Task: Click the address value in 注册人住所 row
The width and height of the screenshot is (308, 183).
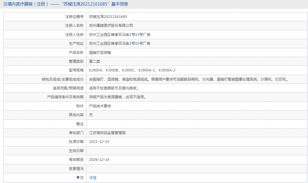Action: [120, 35]
